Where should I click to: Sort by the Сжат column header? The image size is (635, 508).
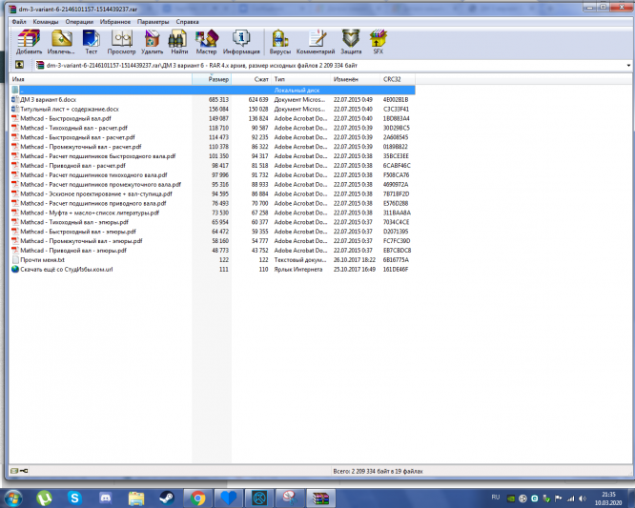[x=251, y=79]
